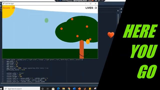Maximize the Catch the egg game window
Viewport: 160px width, 90px height.
coord(90,3)
